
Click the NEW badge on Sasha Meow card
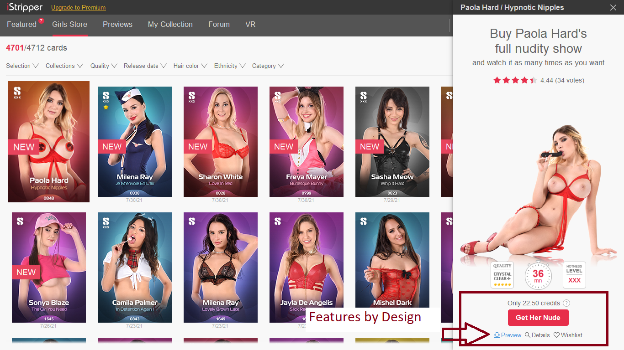pos(369,147)
